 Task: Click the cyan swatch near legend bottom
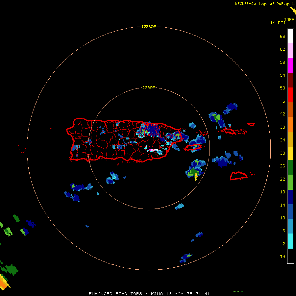pos(290,241)
